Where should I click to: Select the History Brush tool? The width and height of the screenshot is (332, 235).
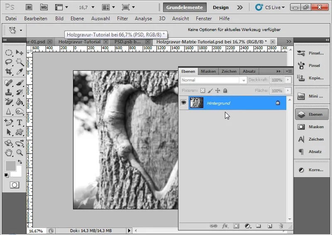[x=20, y=92]
